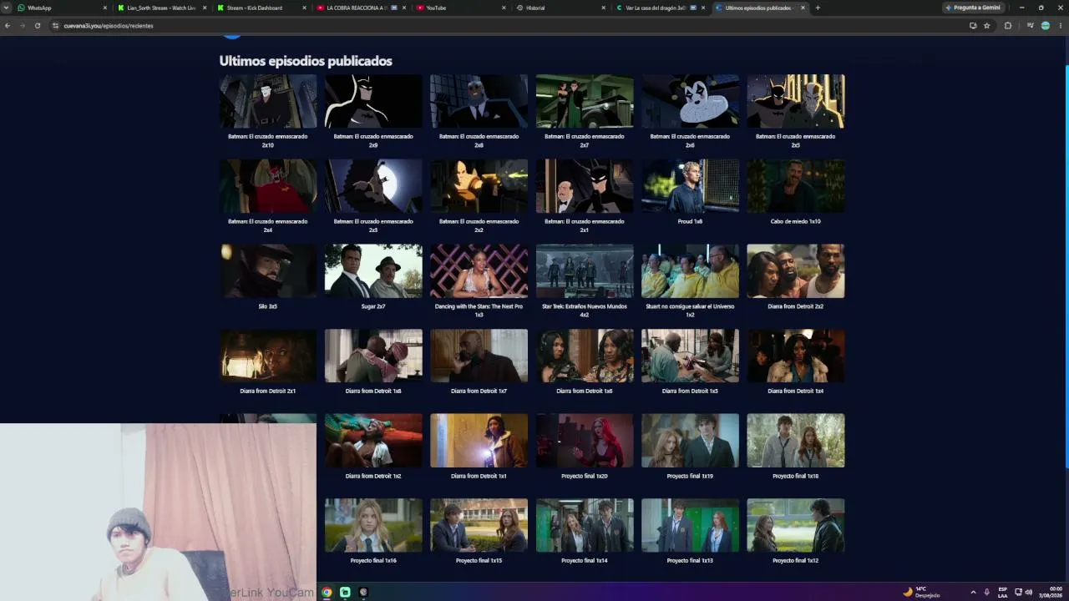1069x601 pixels.
Task: Open the green app icon in taskbar
Action: tap(345, 592)
